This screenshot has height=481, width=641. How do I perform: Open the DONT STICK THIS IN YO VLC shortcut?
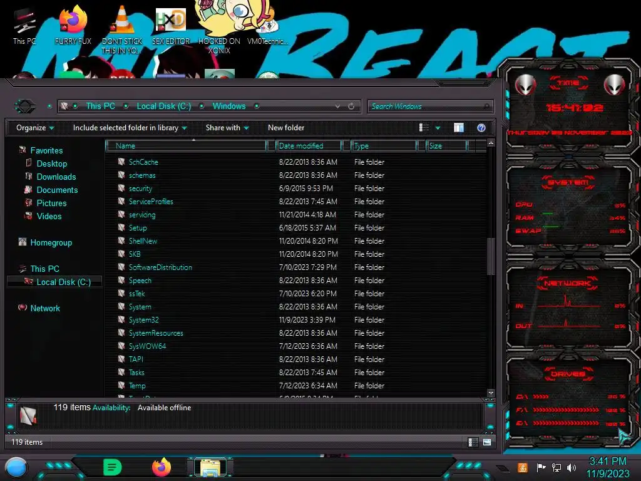(122, 29)
